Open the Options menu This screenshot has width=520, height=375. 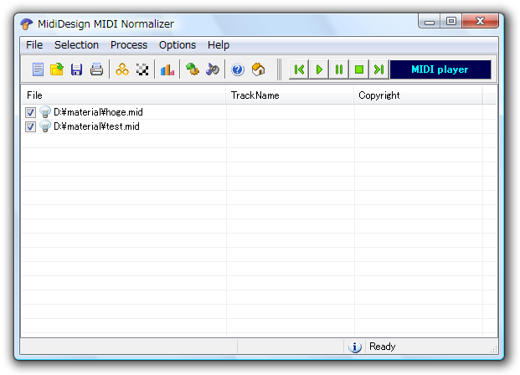pyautogui.click(x=178, y=44)
